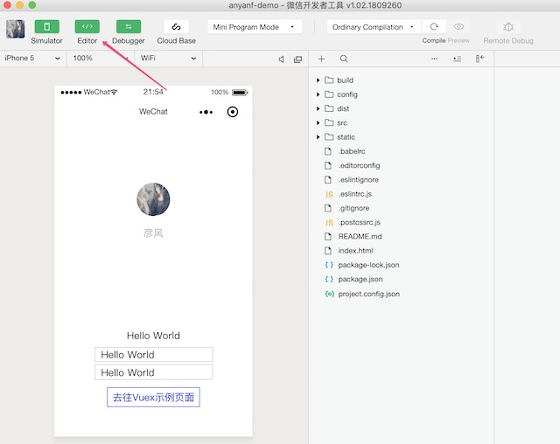Image resolution: width=560 pixels, height=444 pixels.
Task: Toggle the Simulator panel button
Action: click(46, 27)
